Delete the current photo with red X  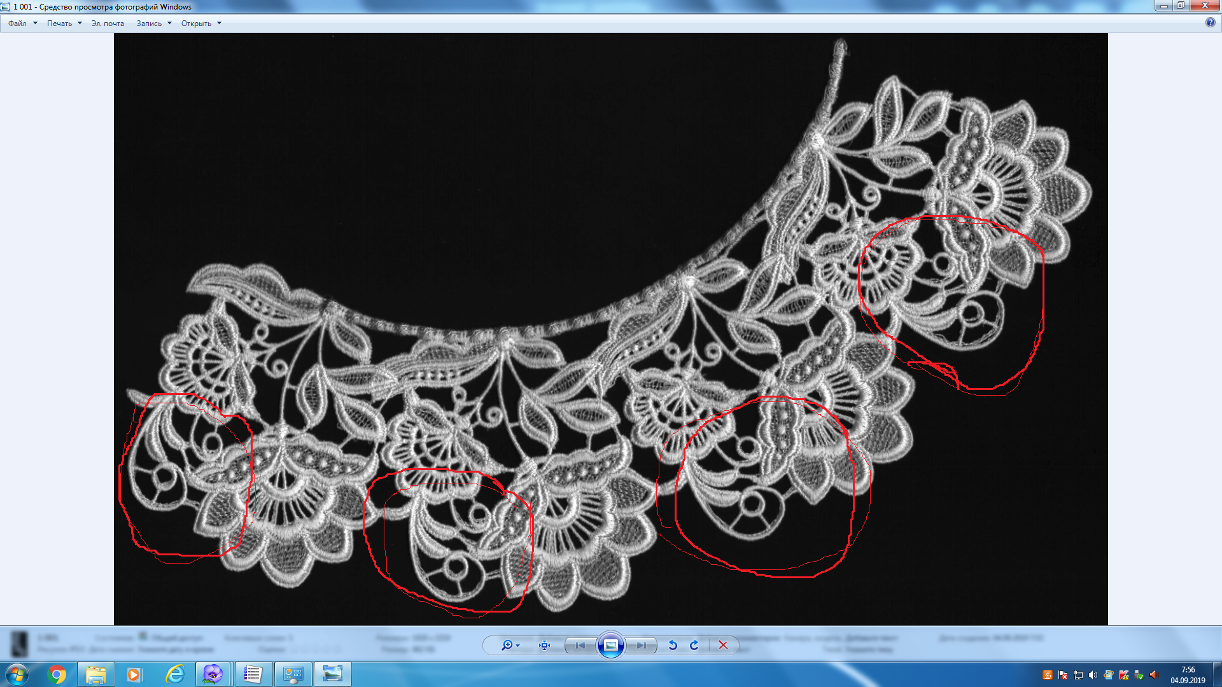click(x=723, y=645)
